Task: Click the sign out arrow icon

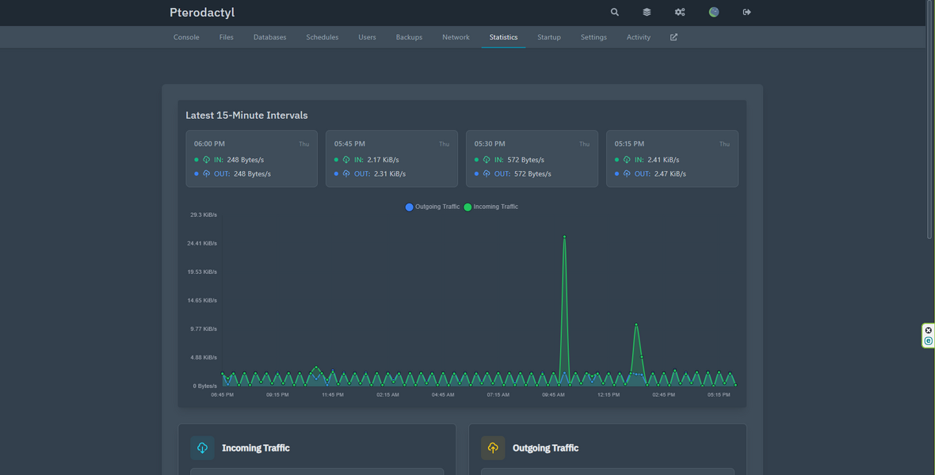Action: (x=746, y=12)
